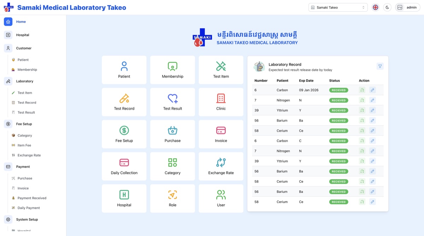
Task: Select Payment Received in sidebar
Action: click(x=32, y=198)
